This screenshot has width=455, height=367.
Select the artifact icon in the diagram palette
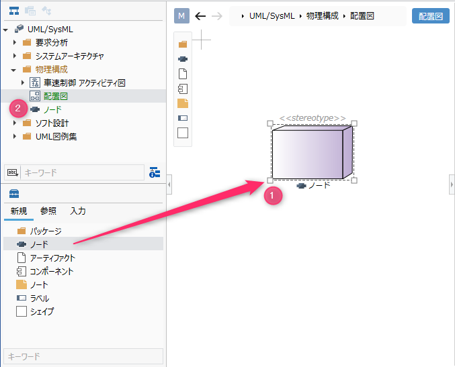[183, 74]
